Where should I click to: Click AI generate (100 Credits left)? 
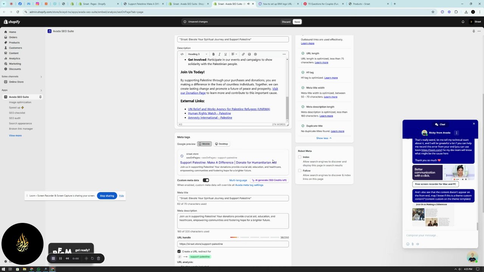point(269,180)
